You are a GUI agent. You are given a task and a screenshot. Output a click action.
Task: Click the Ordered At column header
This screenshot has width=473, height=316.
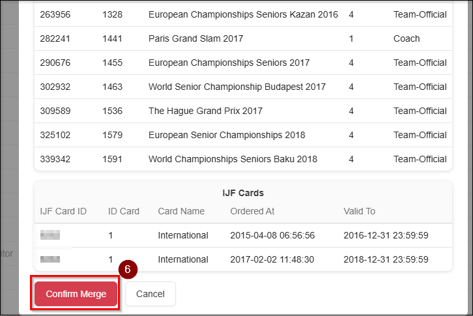click(x=252, y=211)
